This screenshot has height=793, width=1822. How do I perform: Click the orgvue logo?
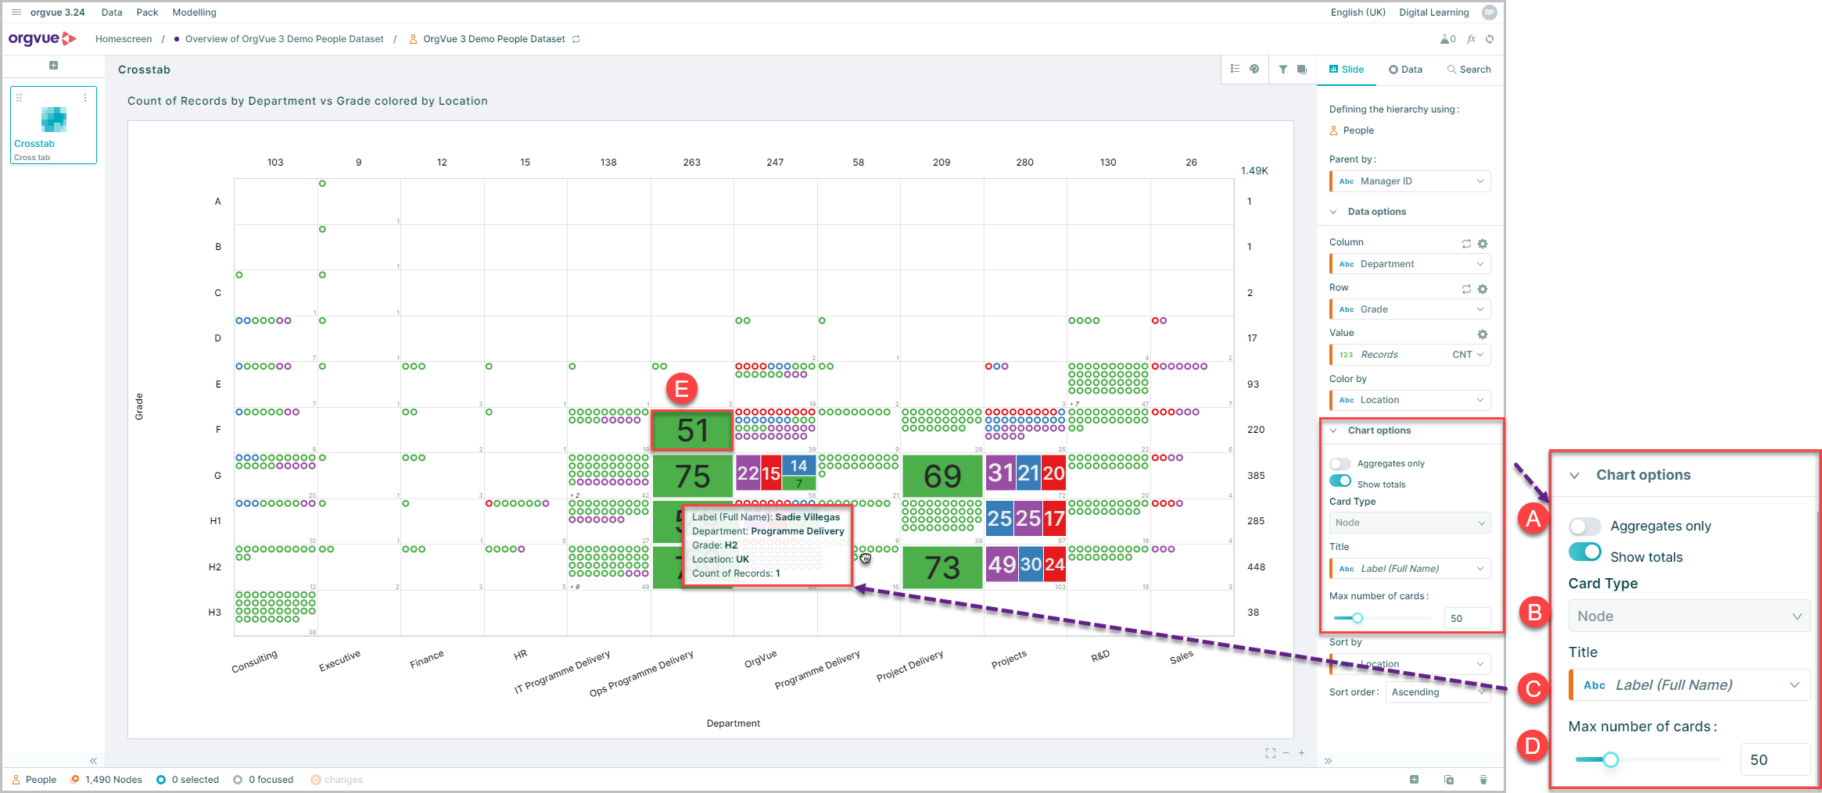(x=42, y=38)
